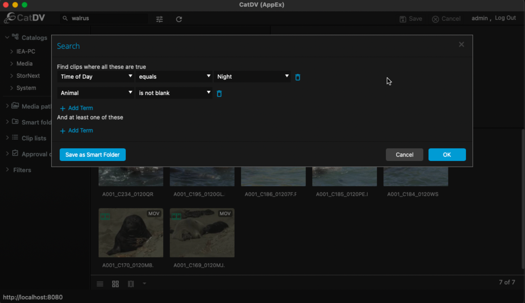Screen dimensions: 525x303
Task: Open the Time of Day field dropdown
Action: (x=96, y=77)
